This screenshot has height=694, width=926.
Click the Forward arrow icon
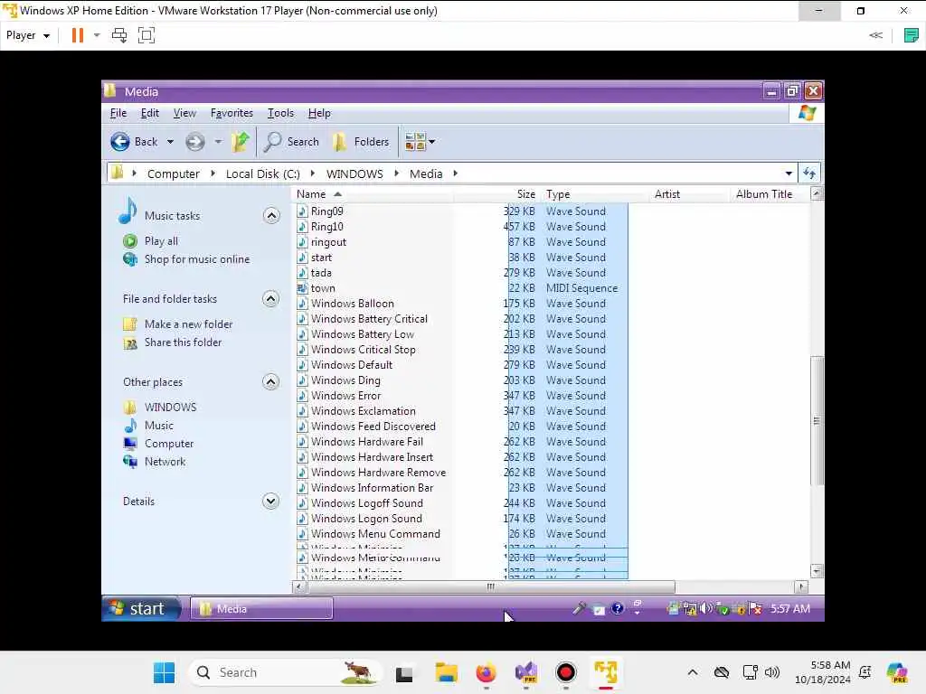(195, 142)
